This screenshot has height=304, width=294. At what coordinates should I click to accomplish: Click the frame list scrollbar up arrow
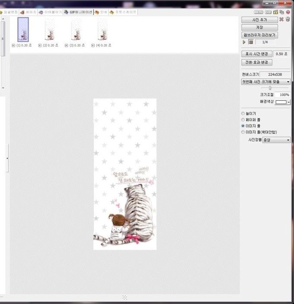tap(3, 19)
